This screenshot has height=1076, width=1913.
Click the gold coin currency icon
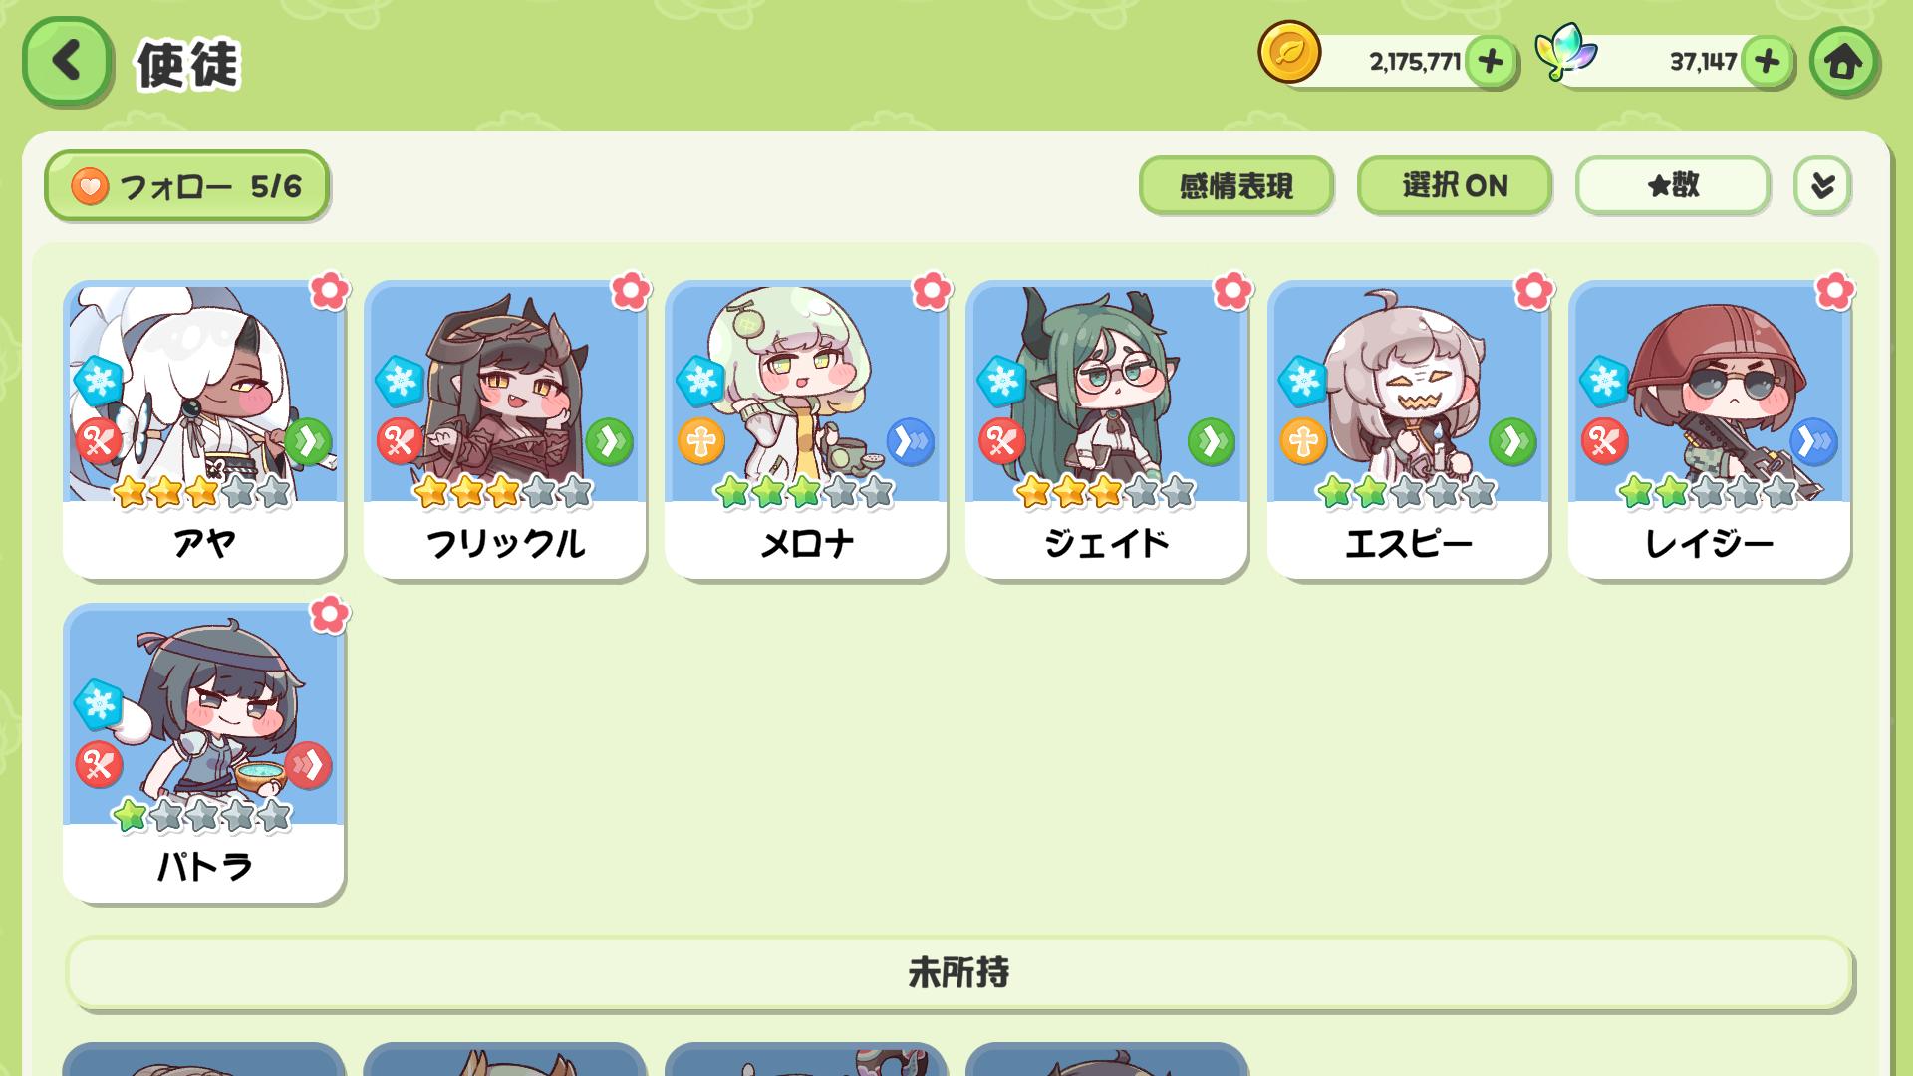(x=1289, y=54)
